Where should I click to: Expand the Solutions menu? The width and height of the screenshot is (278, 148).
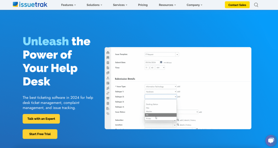[x=94, y=5]
